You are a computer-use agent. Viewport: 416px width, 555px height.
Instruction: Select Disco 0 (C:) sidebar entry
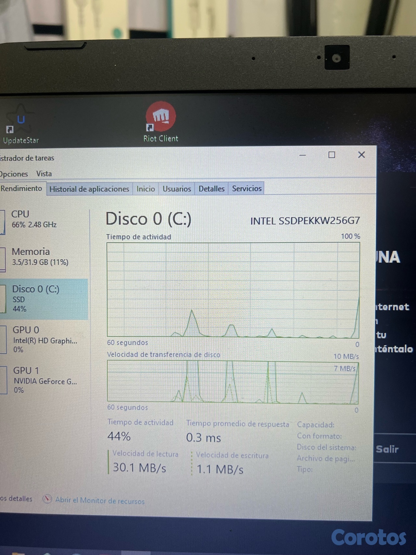[44, 298]
